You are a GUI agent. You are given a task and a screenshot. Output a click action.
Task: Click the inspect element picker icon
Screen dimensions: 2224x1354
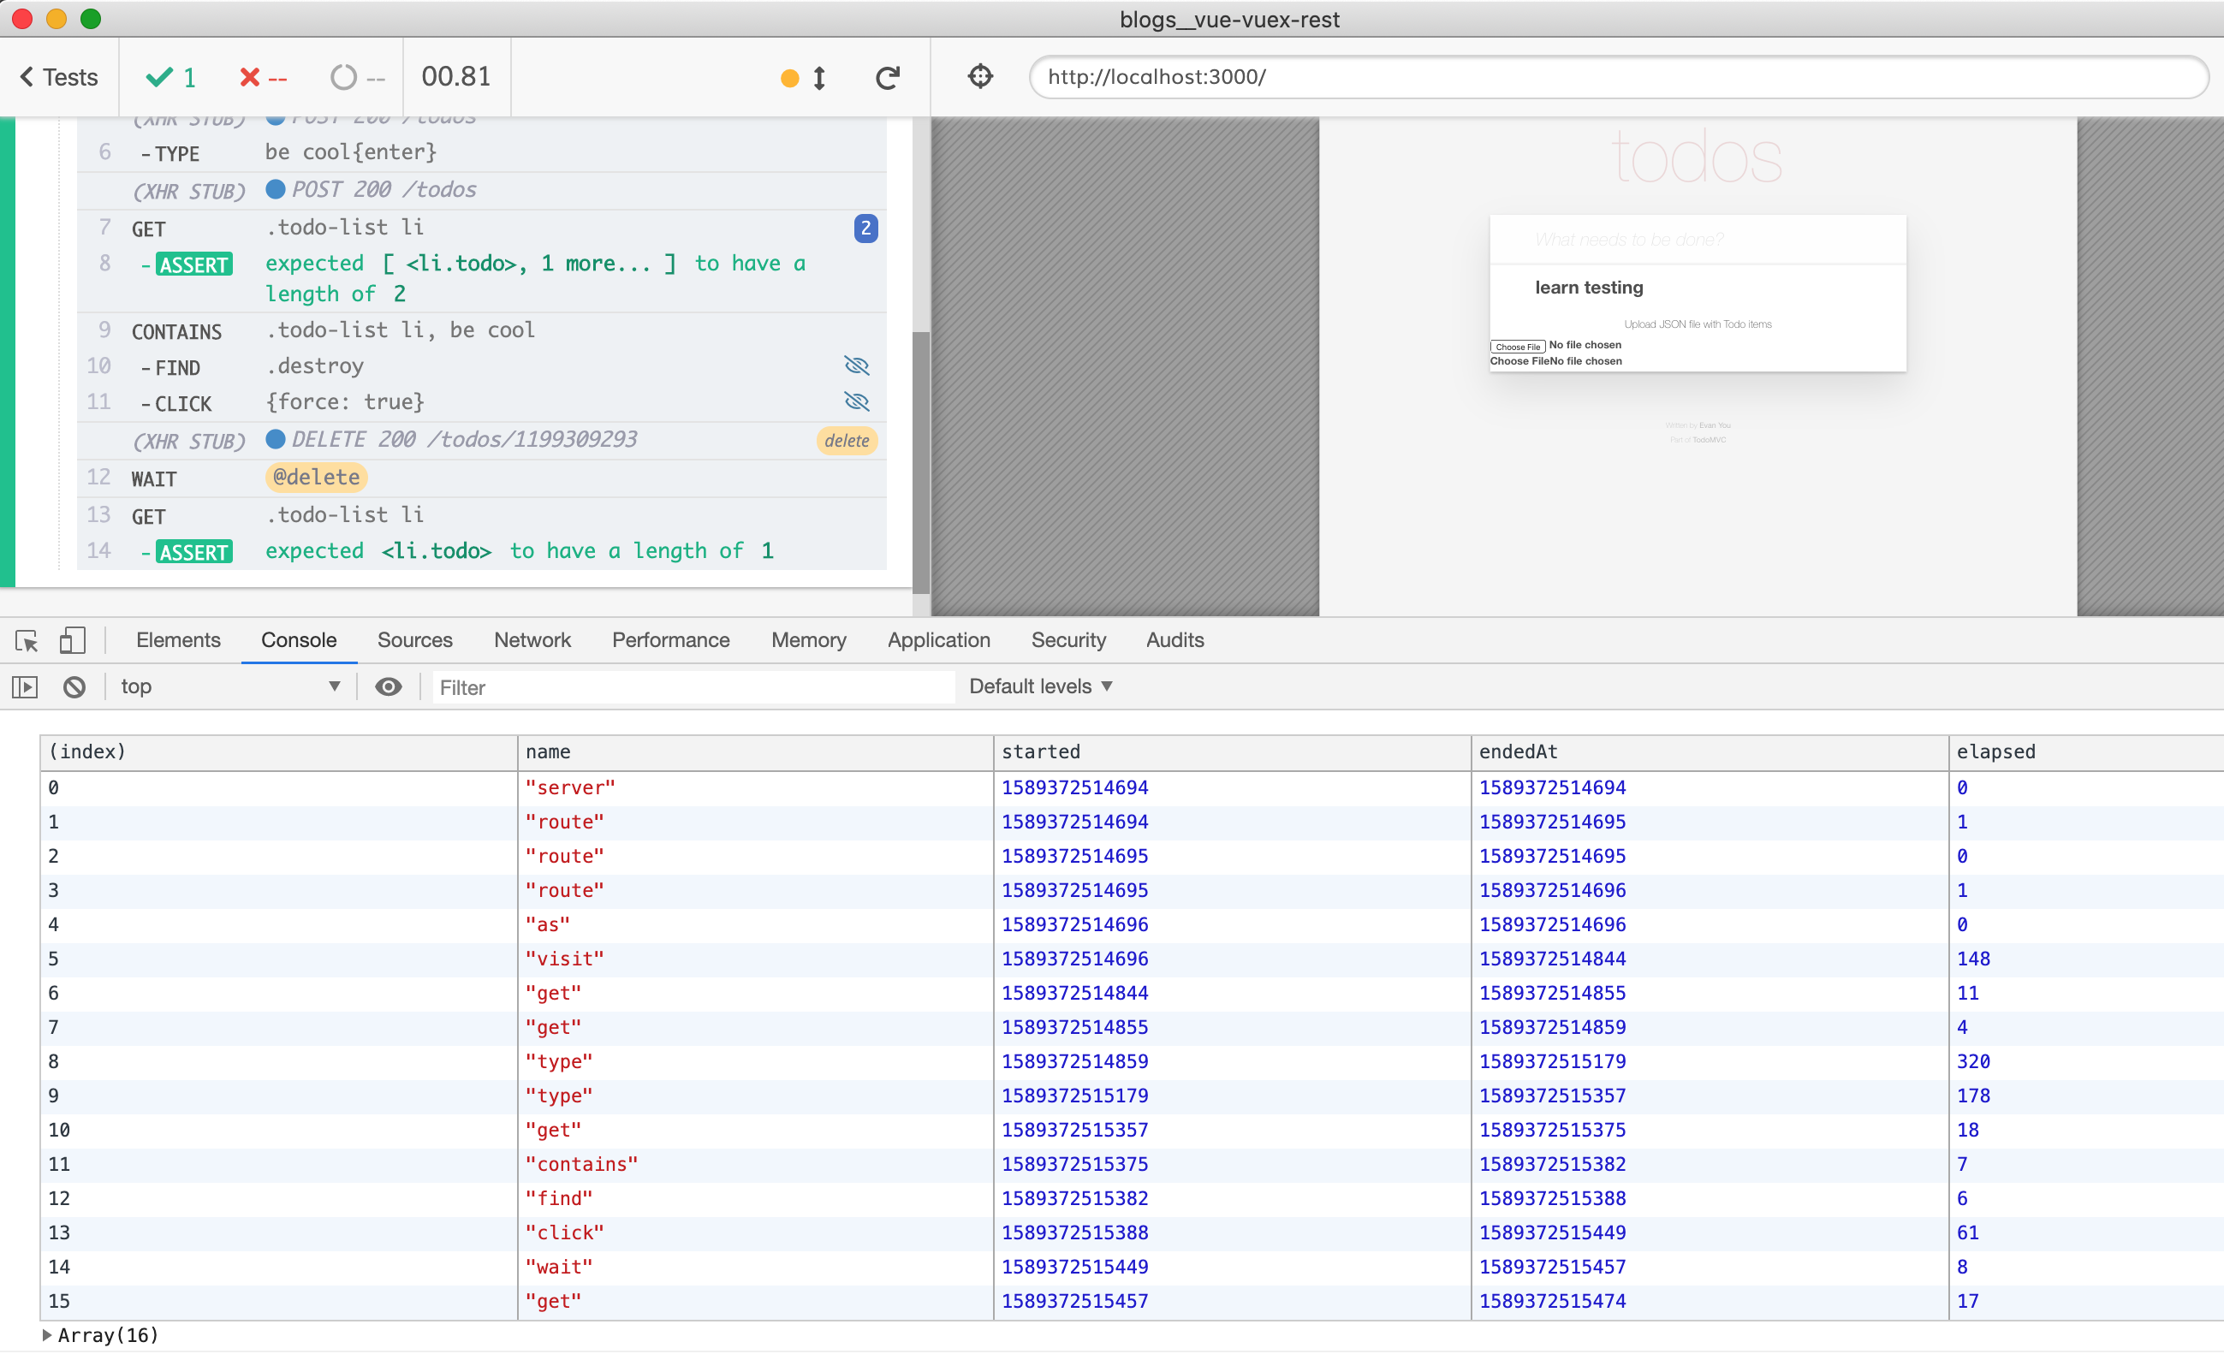(x=27, y=640)
